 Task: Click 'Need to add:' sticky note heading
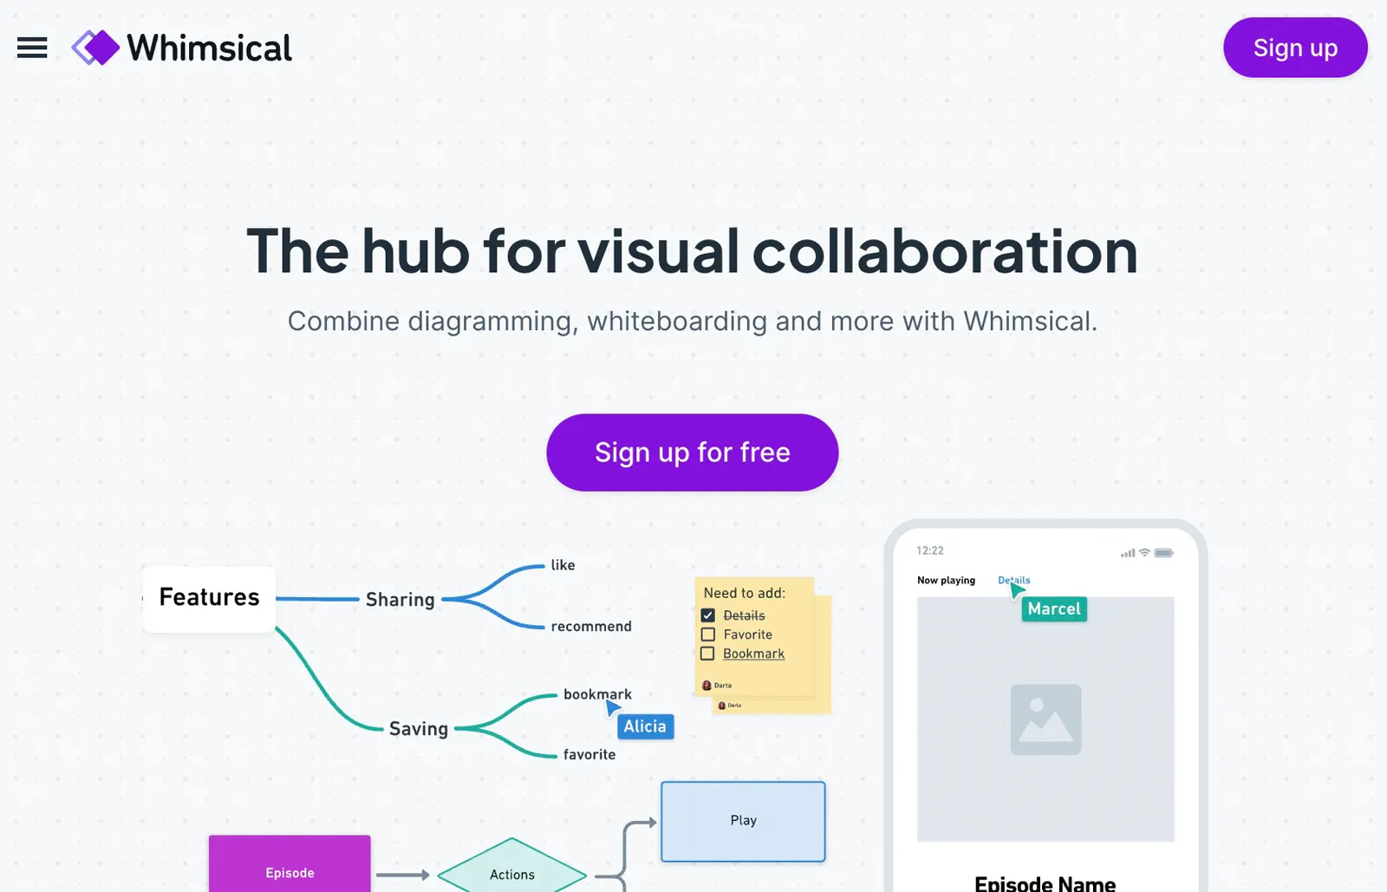pos(745,593)
